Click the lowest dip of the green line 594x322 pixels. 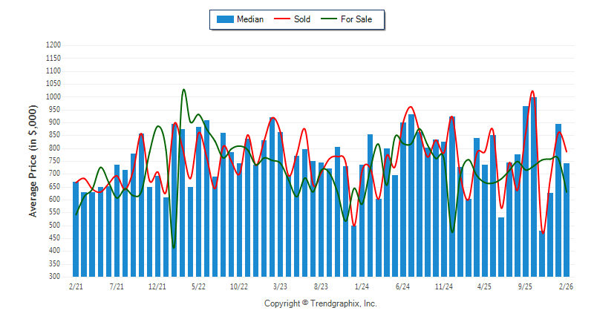[x=174, y=248]
